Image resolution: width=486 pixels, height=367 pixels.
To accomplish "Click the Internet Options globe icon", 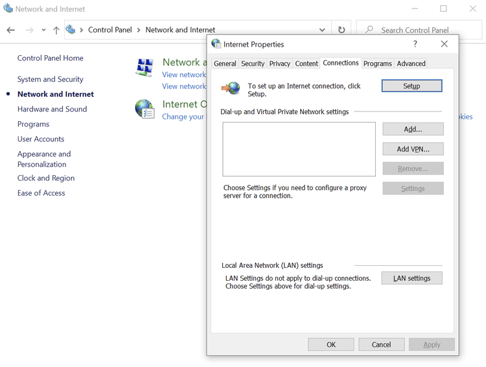I will 144,109.
